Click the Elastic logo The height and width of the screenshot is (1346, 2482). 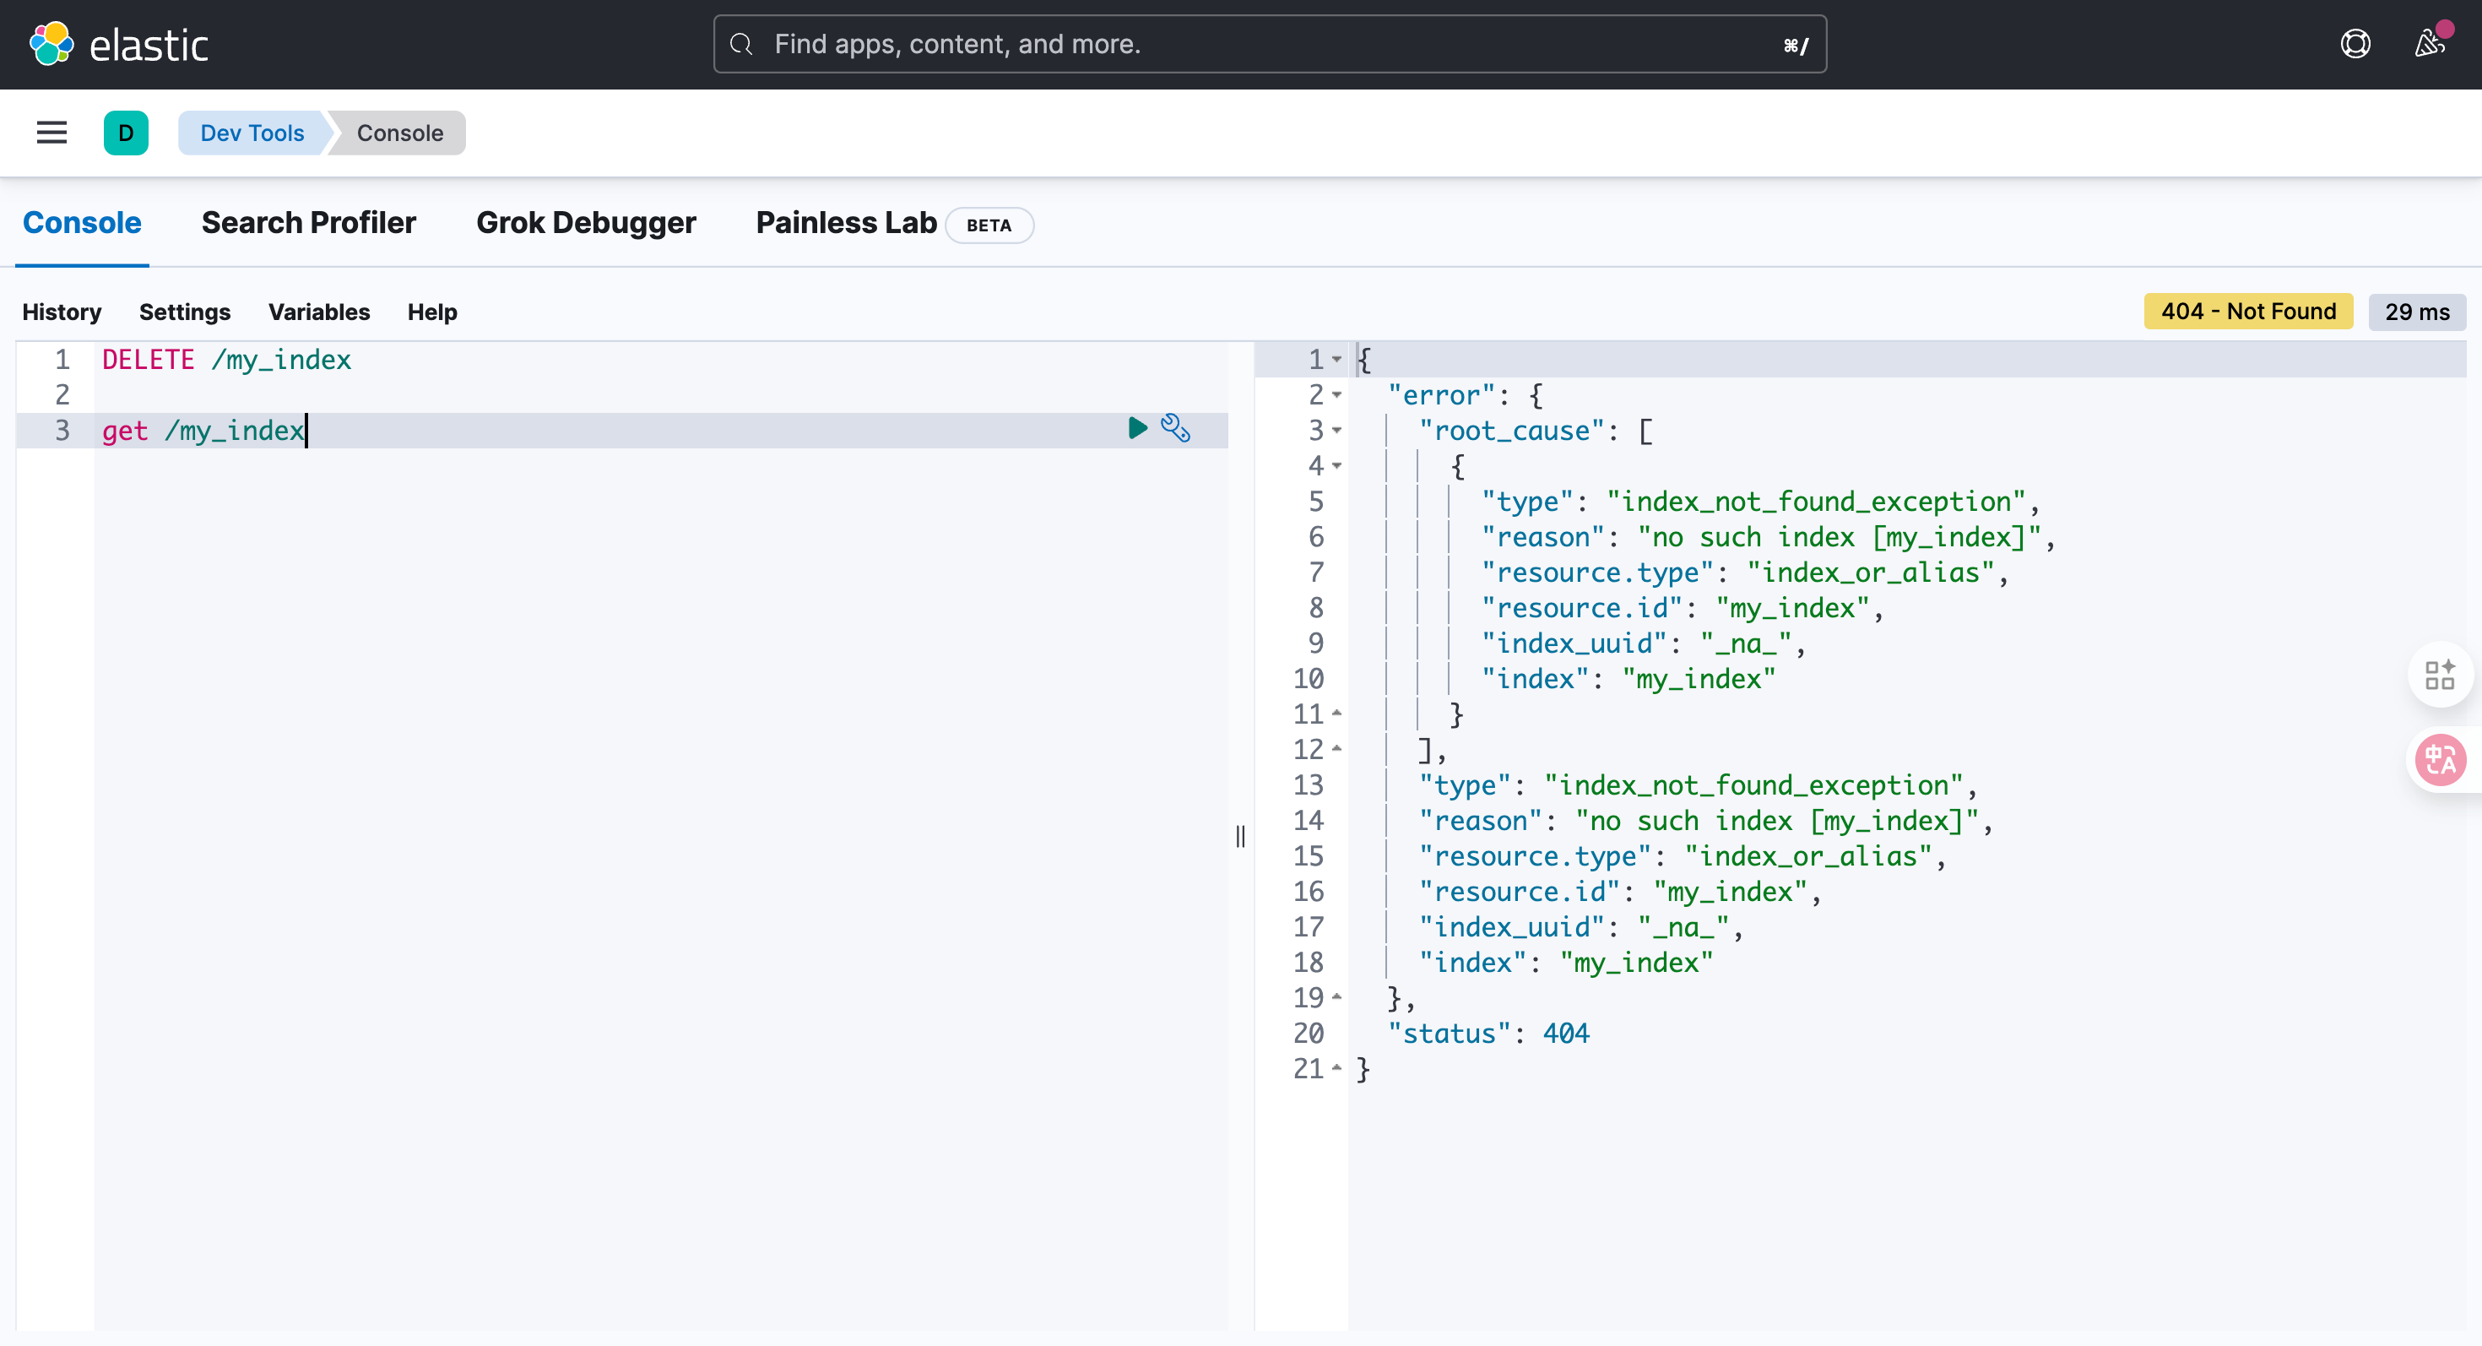(x=120, y=44)
